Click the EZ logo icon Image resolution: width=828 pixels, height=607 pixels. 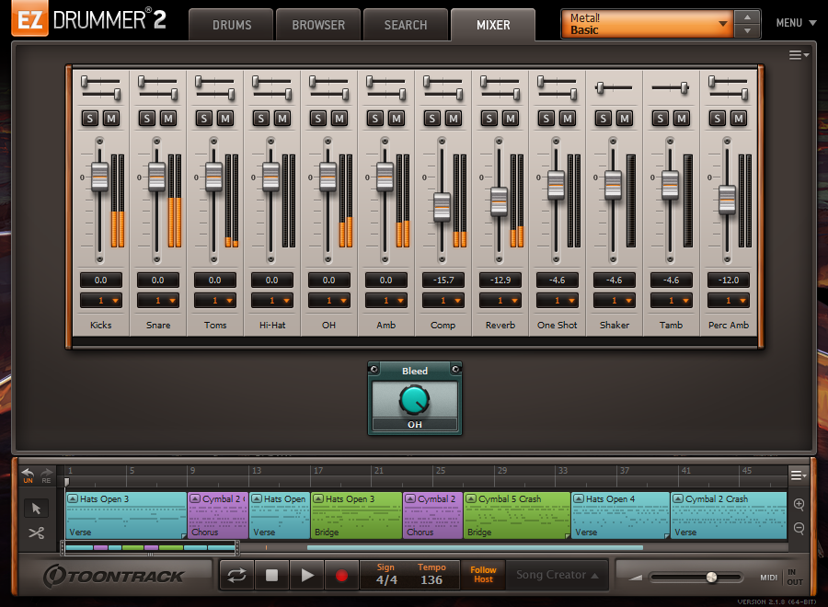tap(30, 19)
